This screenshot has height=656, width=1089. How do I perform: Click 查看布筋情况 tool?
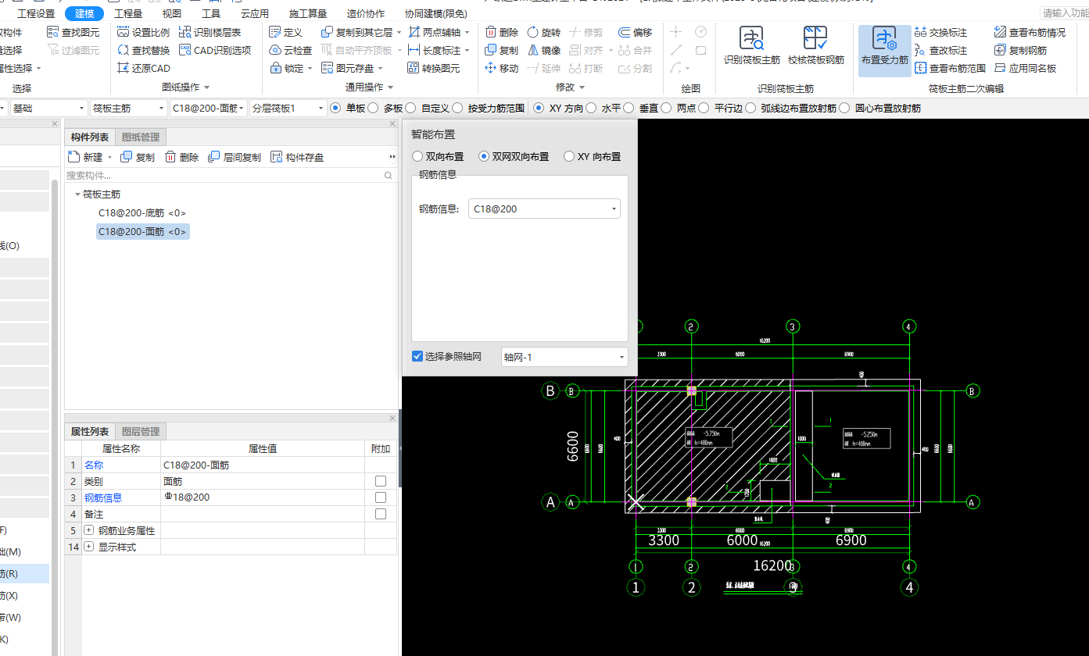tap(1030, 32)
